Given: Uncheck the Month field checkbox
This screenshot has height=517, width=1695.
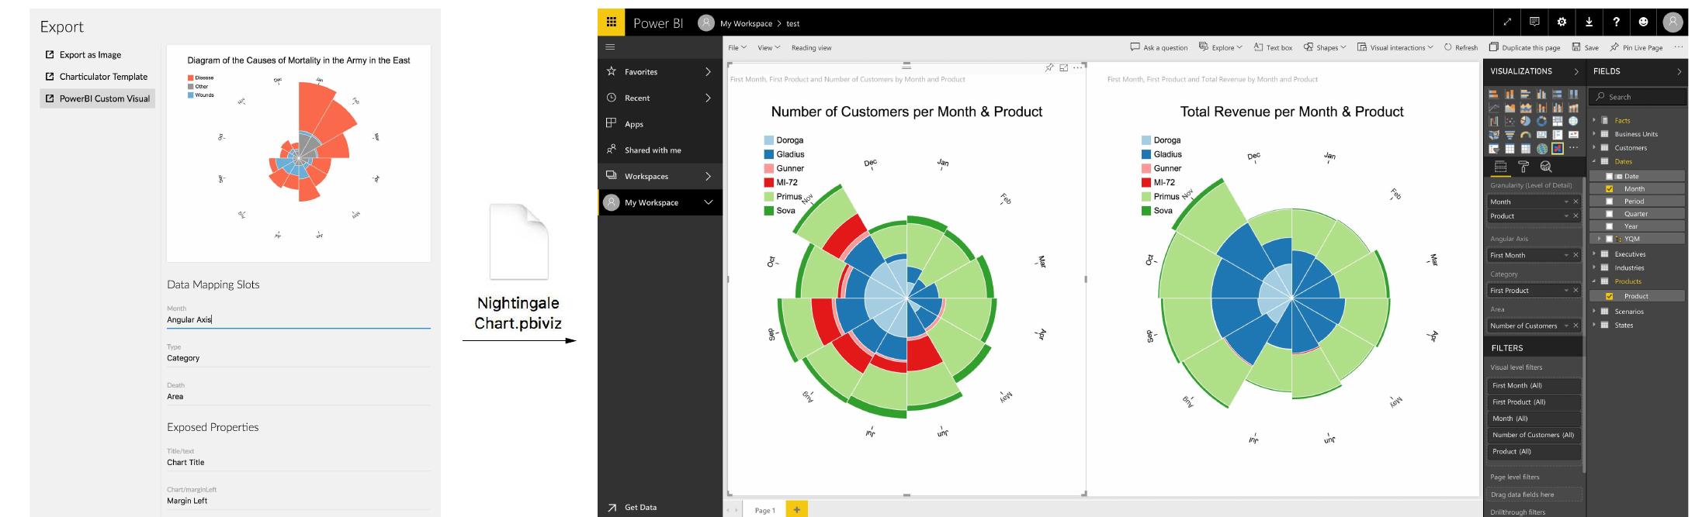Looking at the screenshot, I should pyautogui.click(x=1609, y=188).
